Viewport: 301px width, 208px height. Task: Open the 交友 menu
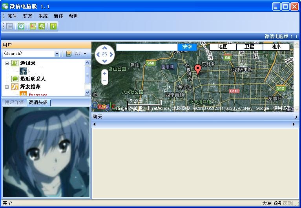point(27,16)
